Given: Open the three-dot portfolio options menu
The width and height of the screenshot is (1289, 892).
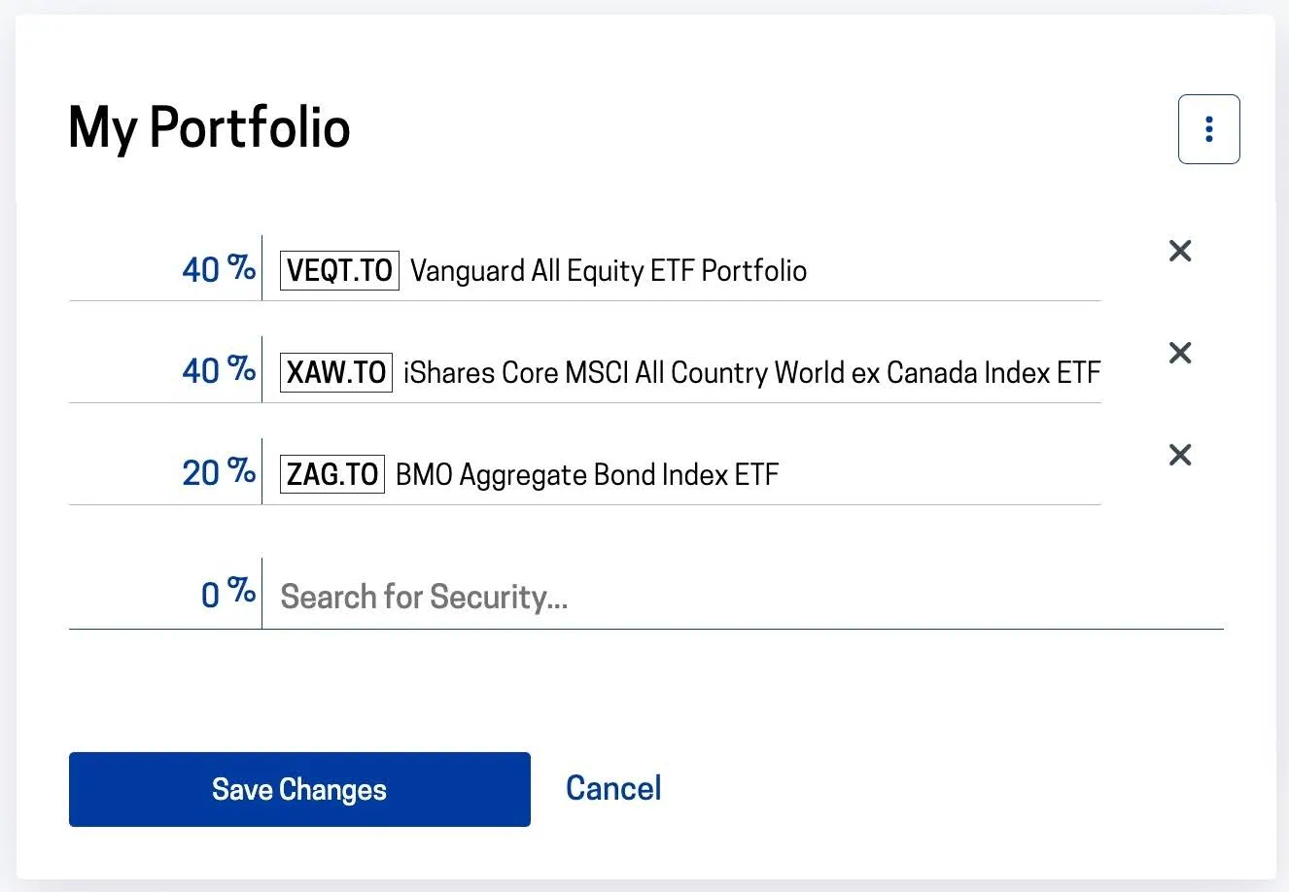Looking at the screenshot, I should click(x=1208, y=129).
